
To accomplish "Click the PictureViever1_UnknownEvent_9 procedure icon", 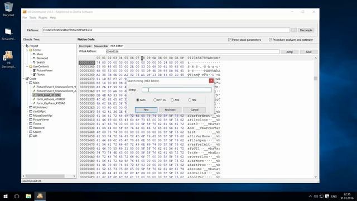I will click(34, 87).
